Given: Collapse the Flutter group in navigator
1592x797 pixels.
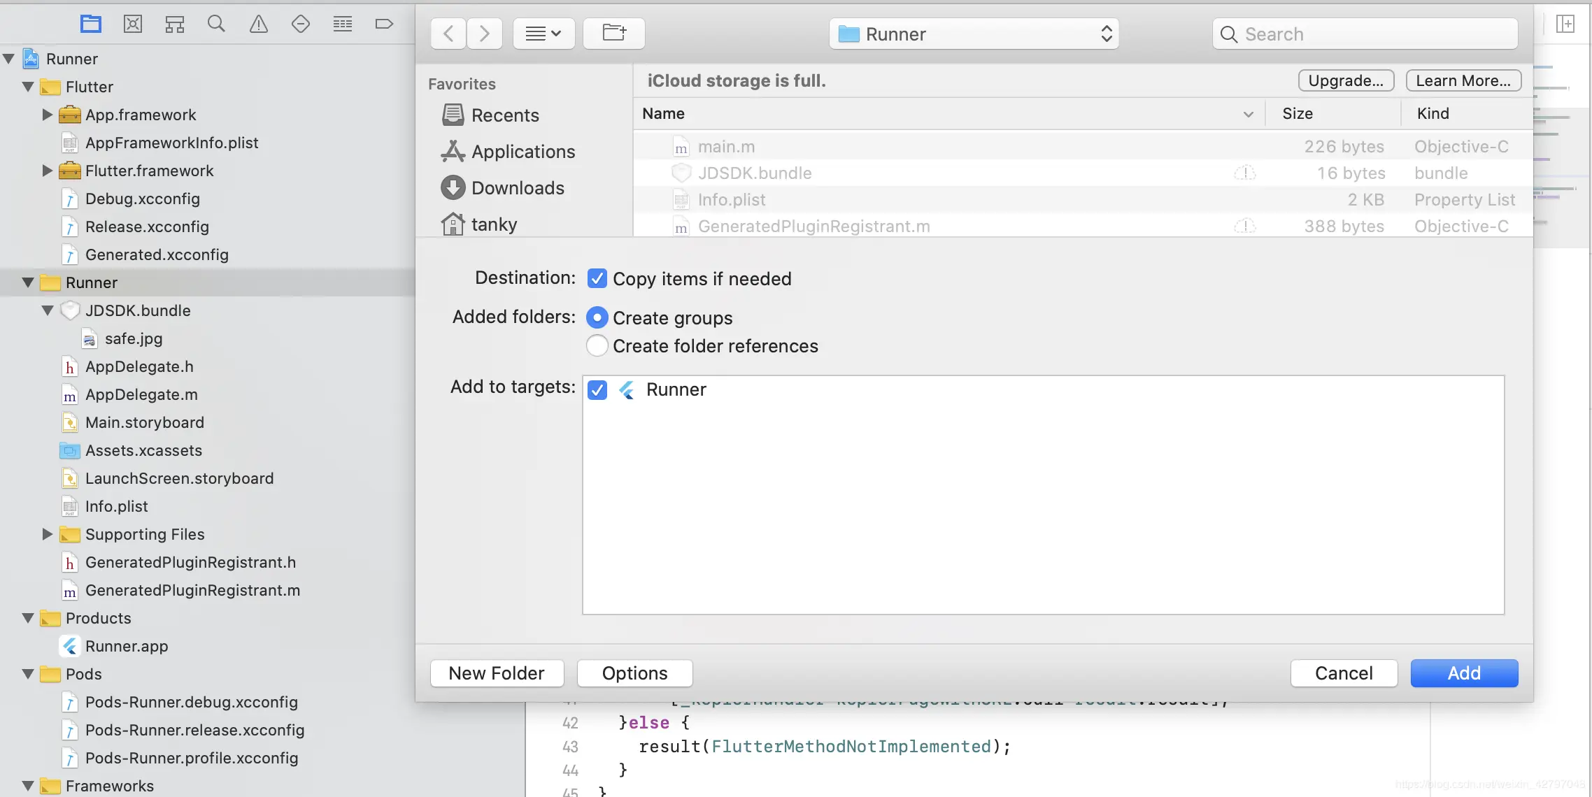Looking at the screenshot, I should coord(28,87).
